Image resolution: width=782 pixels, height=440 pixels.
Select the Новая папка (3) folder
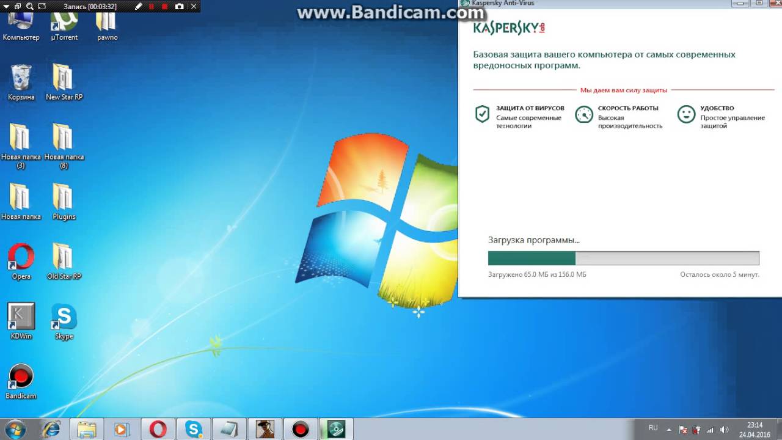click(x=21, y=146)
